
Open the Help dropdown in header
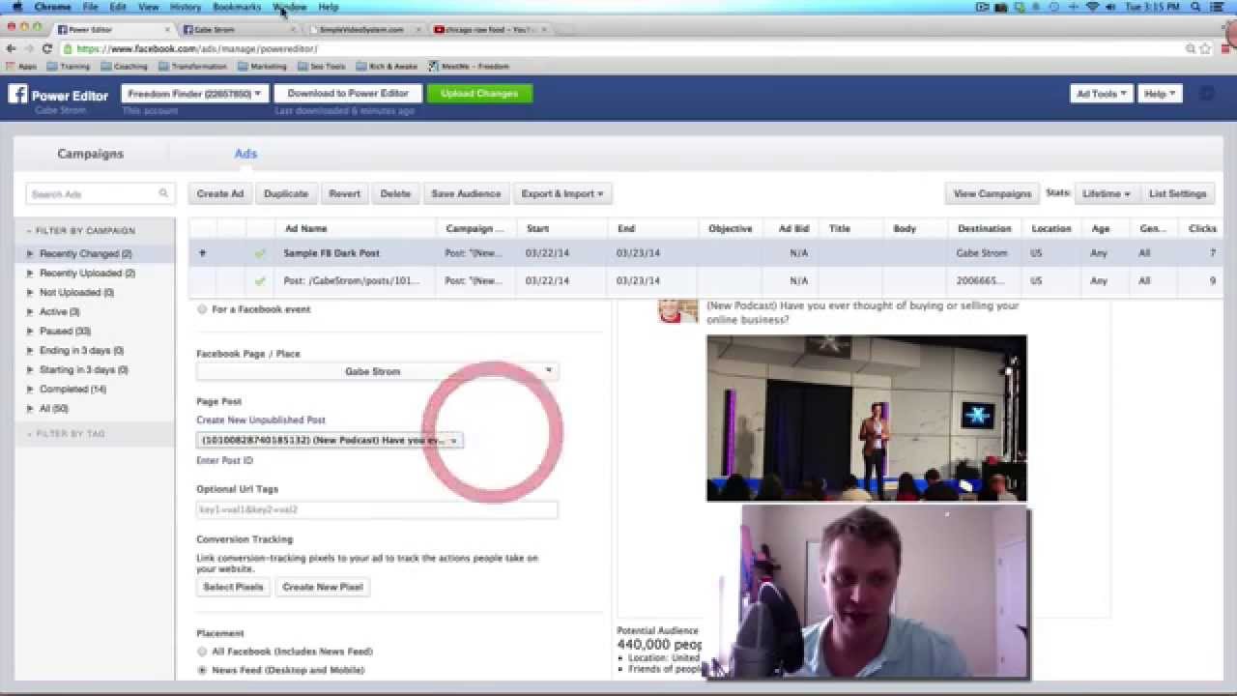coord(1161,94)
